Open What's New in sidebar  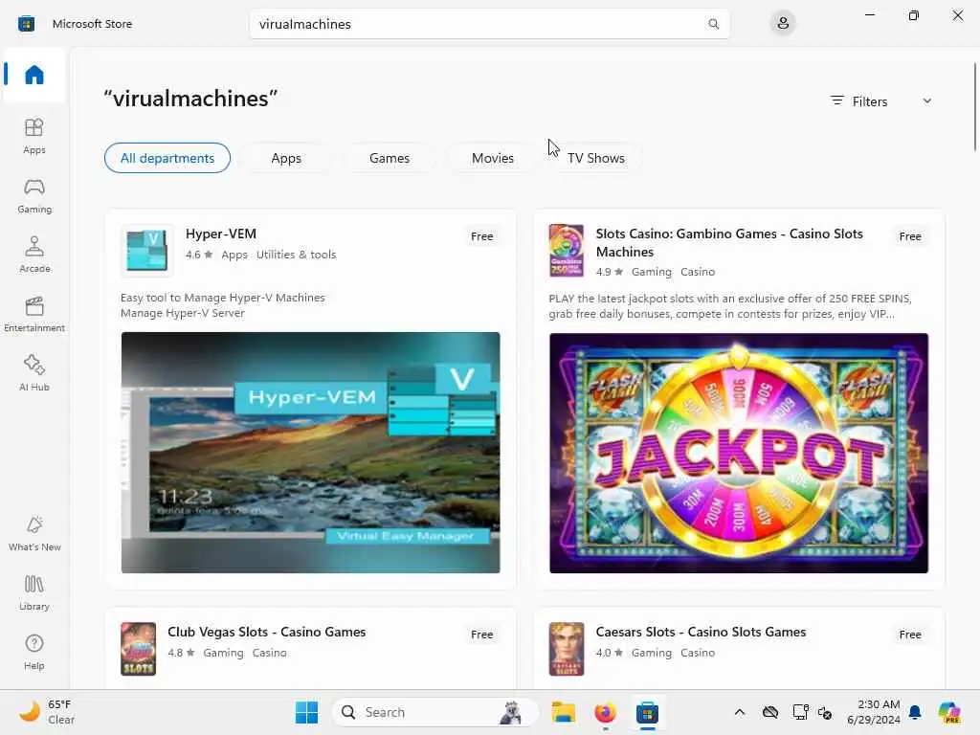[34, 533]
